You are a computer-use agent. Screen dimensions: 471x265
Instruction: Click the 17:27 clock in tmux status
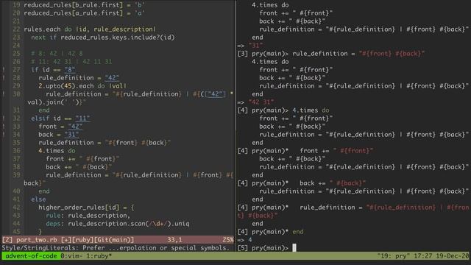pyautogui.click(x=422, y=256)
